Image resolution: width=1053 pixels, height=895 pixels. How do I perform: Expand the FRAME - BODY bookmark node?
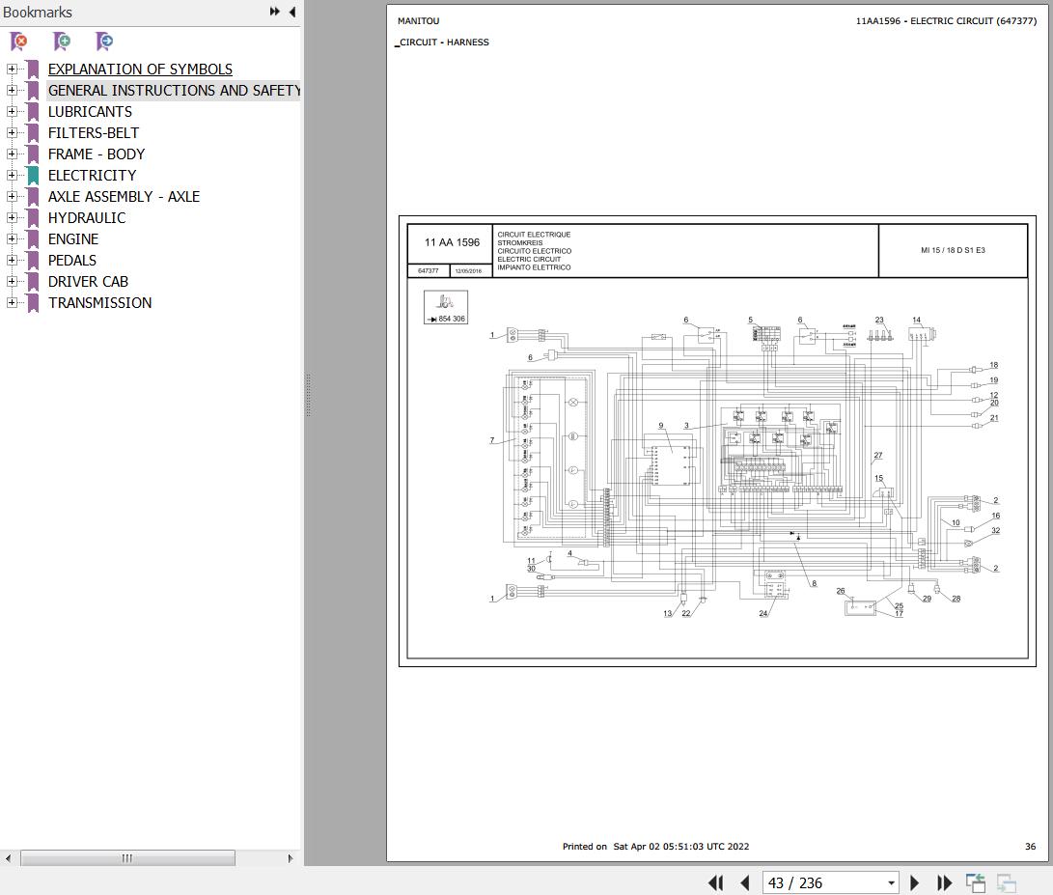coord(12,154)
